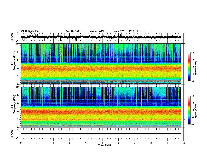The width and height of the screenshot is (207, 160).
Task: Click the "-7" tick on ch.2 colorbar
Action: (x=193, y=124)
